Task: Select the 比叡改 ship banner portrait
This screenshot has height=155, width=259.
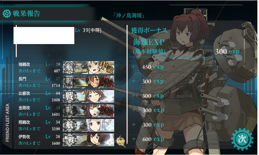Action: pyautogui.click(x=88, y=96)
